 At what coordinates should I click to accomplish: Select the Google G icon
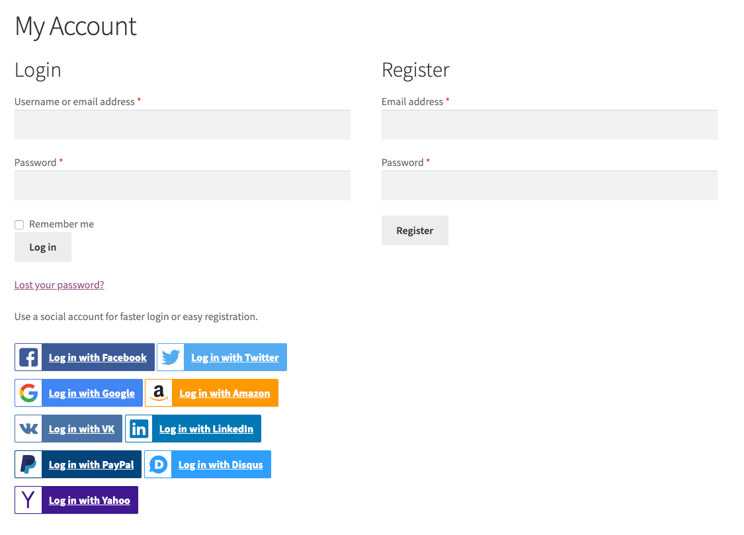pos(28,393)
